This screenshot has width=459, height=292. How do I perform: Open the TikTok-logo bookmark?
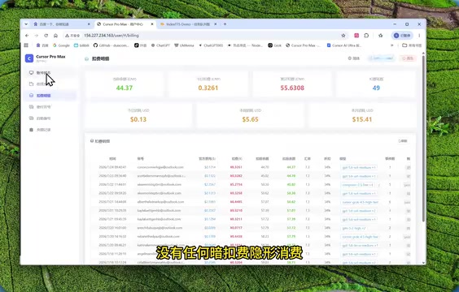pyautogui.click(x=141, y=45)
